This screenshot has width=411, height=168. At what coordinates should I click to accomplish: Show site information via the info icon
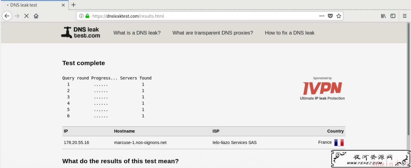[81, 16]
